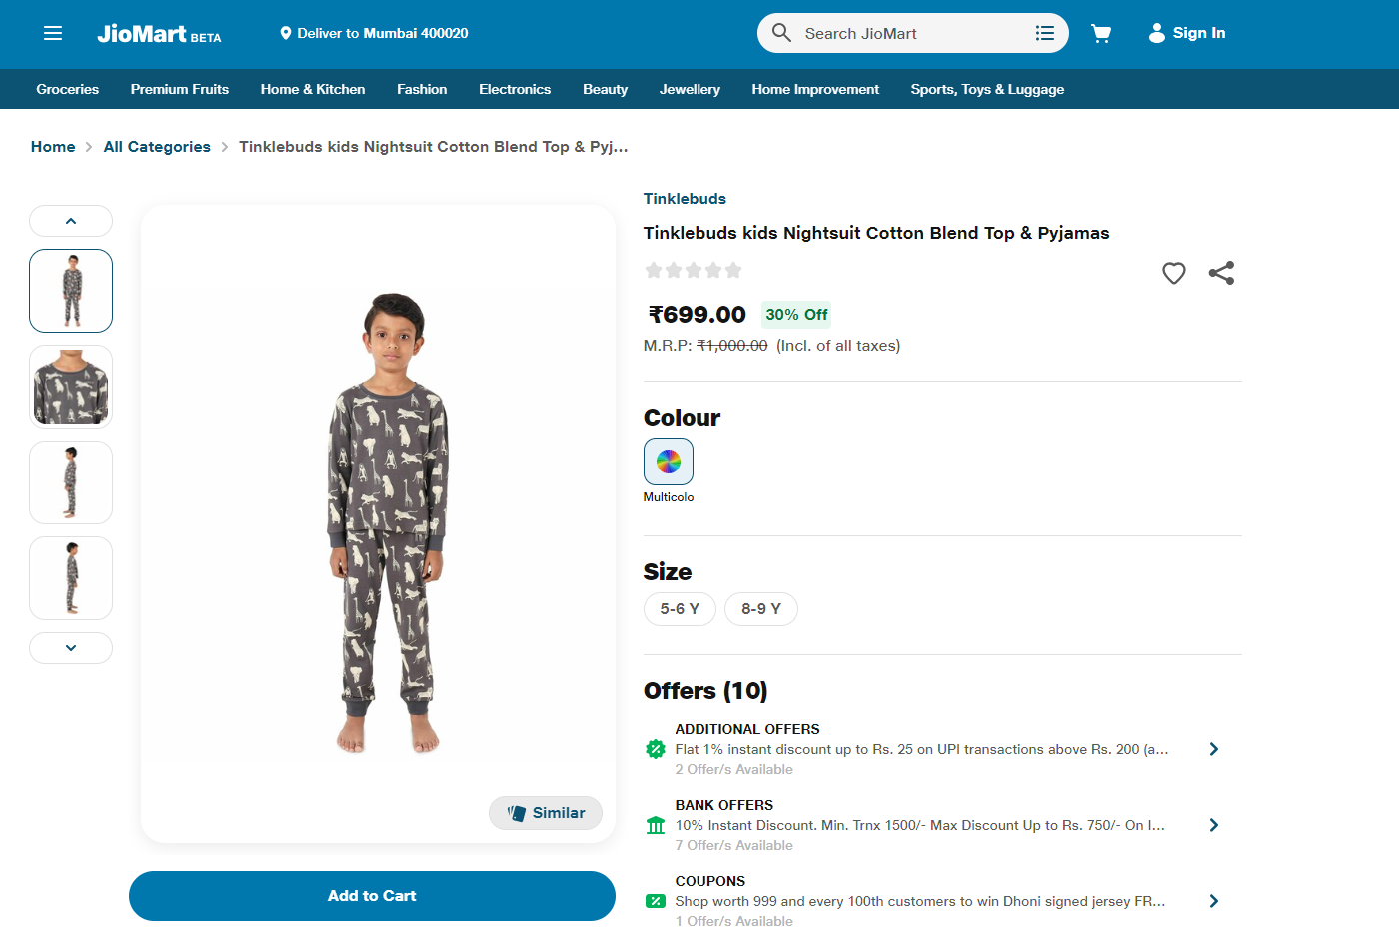Viewport: 1399px width, 938px height.
Task: Select the second product thumbnail close-up
Action: [71, 387]
